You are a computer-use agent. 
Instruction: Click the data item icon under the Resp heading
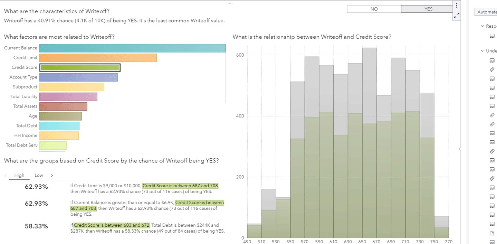click(492, 36)
